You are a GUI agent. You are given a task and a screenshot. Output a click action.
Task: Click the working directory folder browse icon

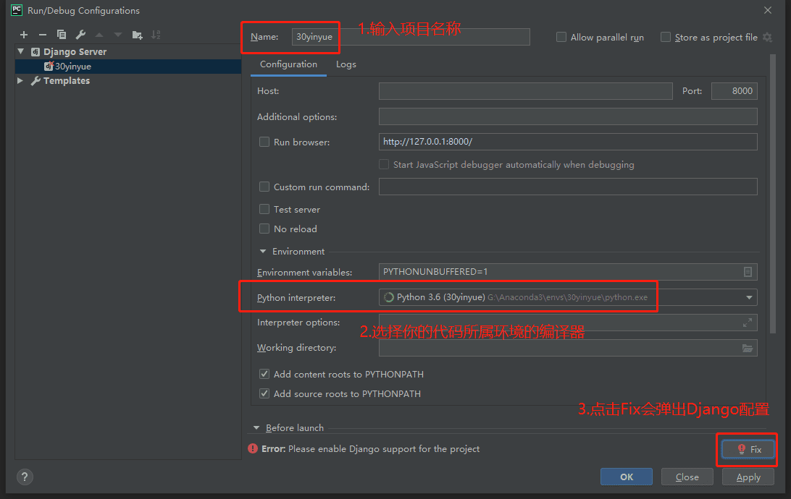[x=748, y=348]
